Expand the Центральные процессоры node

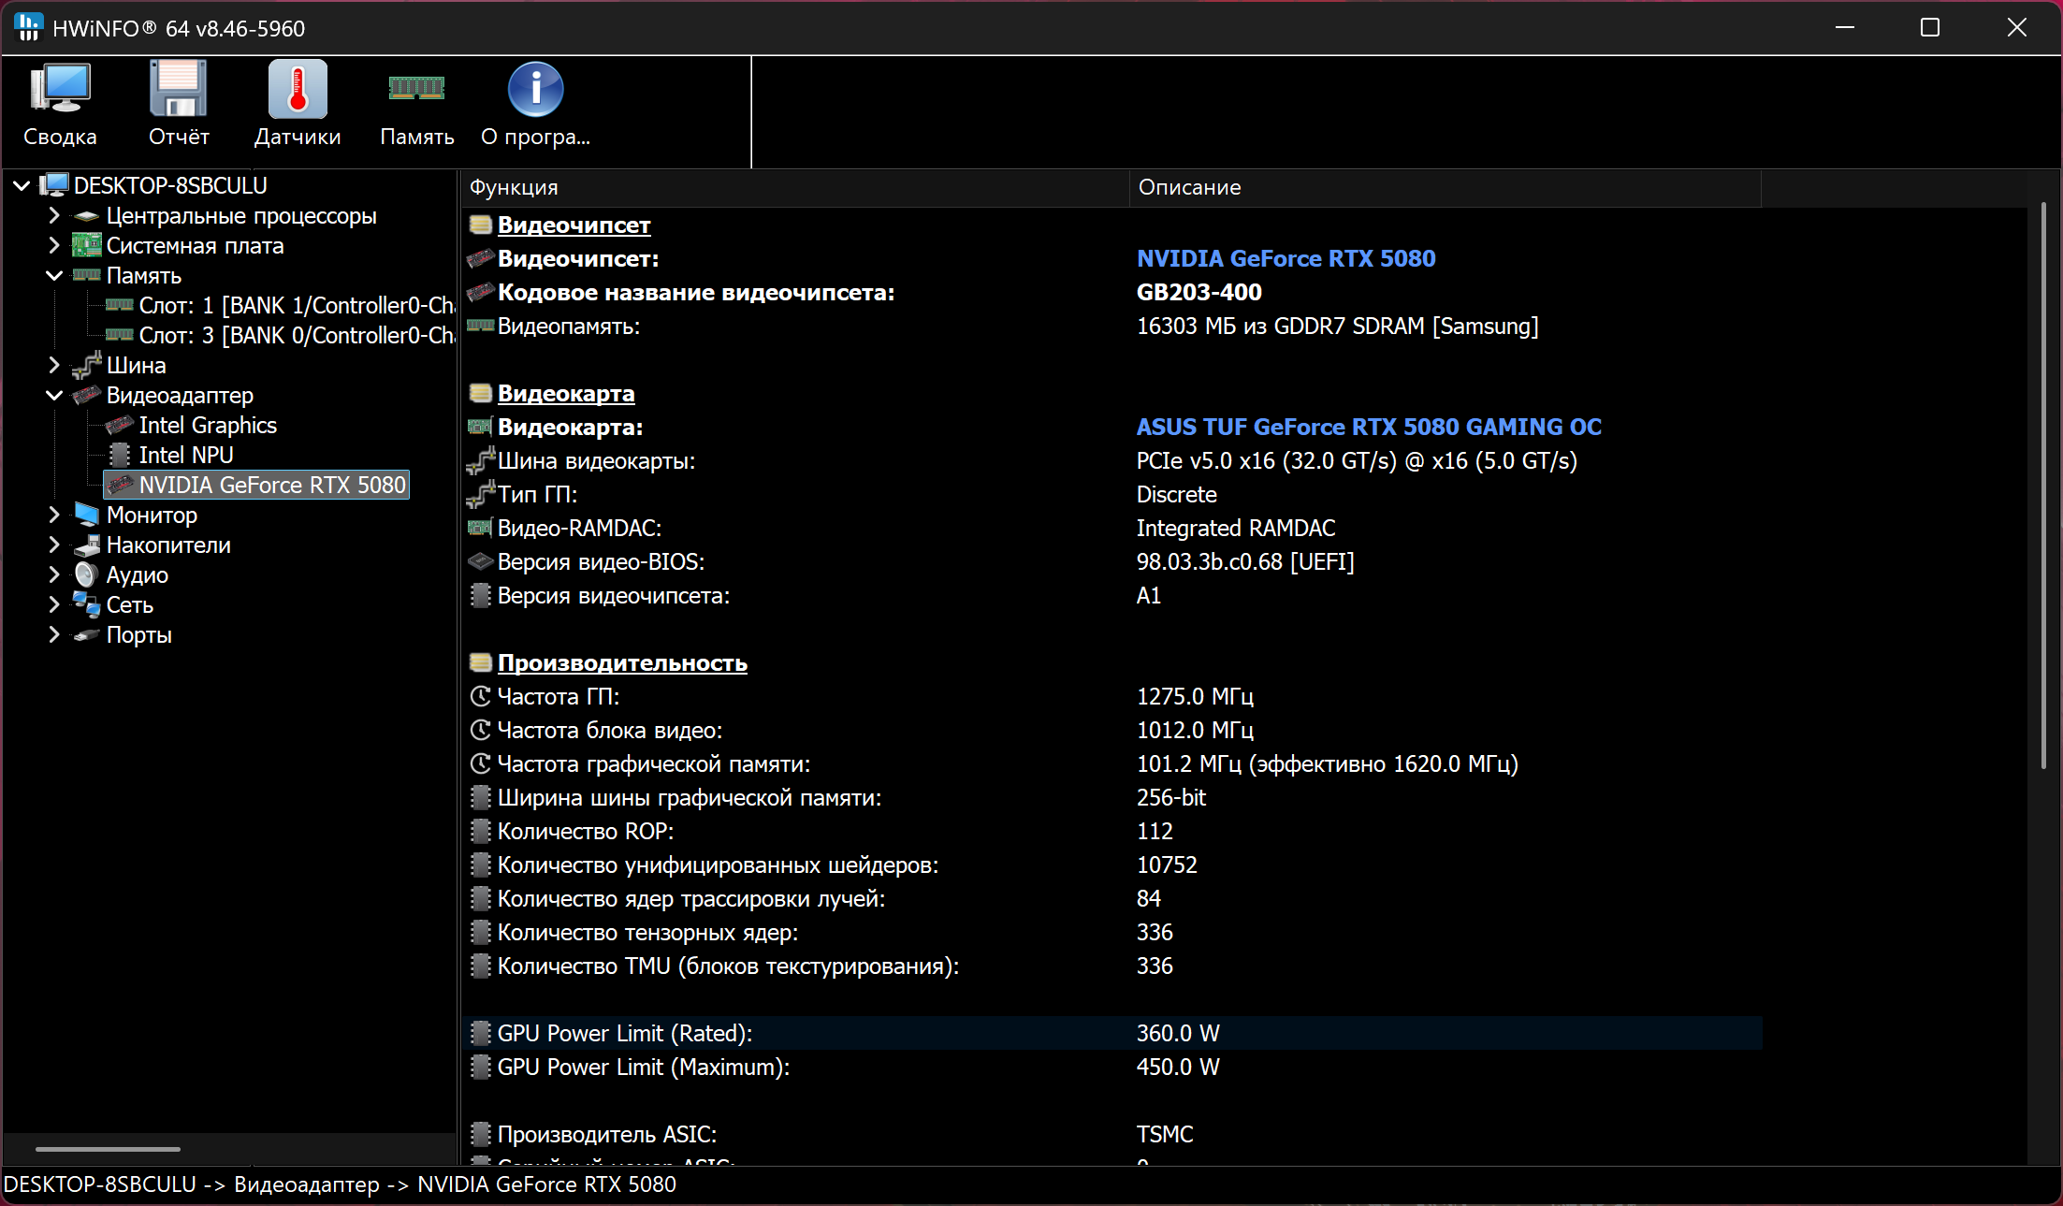(54, 216)
